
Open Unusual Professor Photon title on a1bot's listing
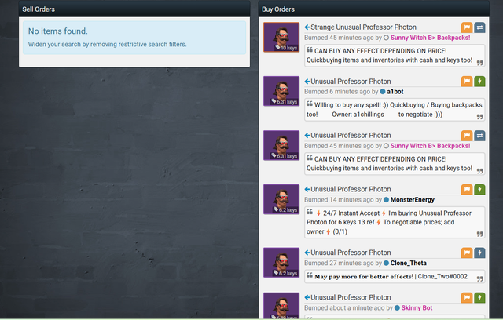coord(351,82)
